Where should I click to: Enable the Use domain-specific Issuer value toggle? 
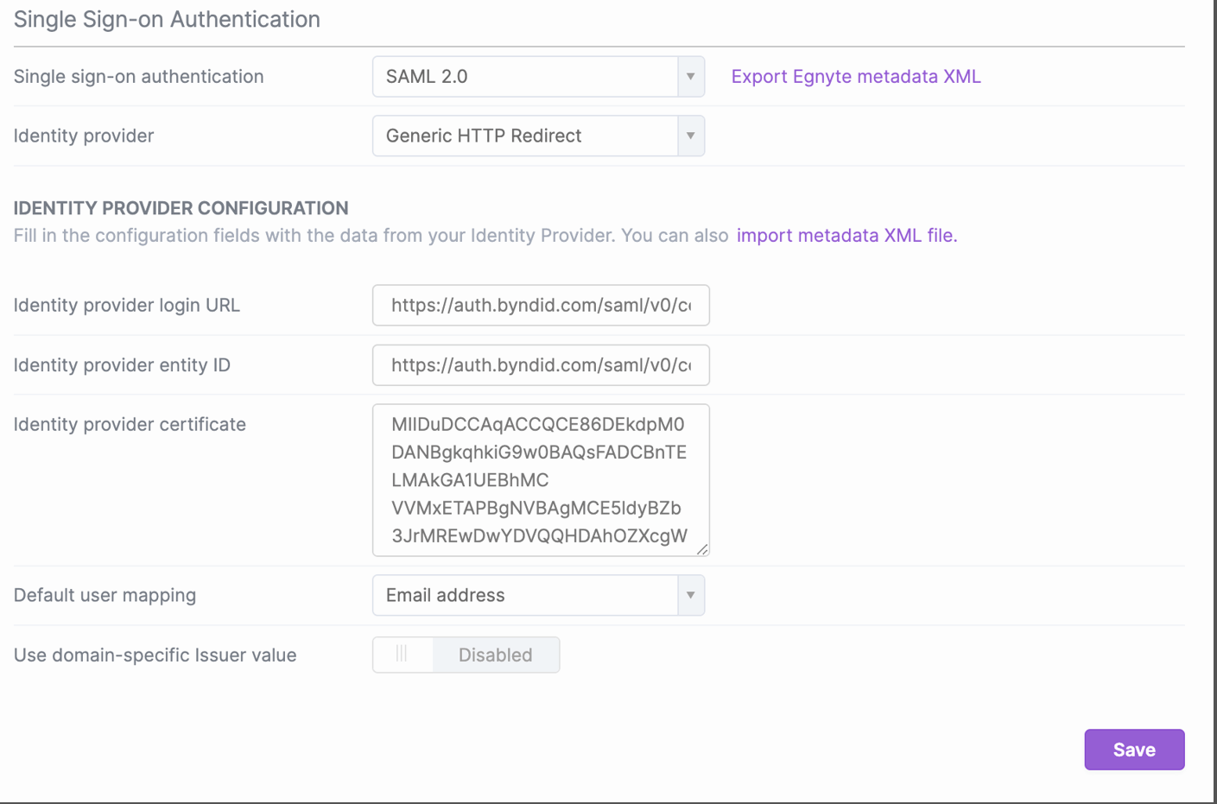coord(466,655)
